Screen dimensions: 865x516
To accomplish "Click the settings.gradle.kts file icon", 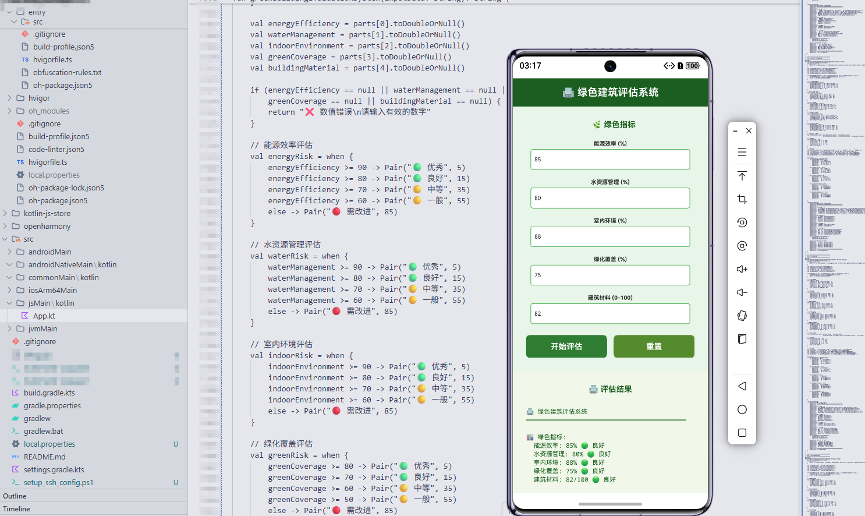I will (x=16, y=469).
